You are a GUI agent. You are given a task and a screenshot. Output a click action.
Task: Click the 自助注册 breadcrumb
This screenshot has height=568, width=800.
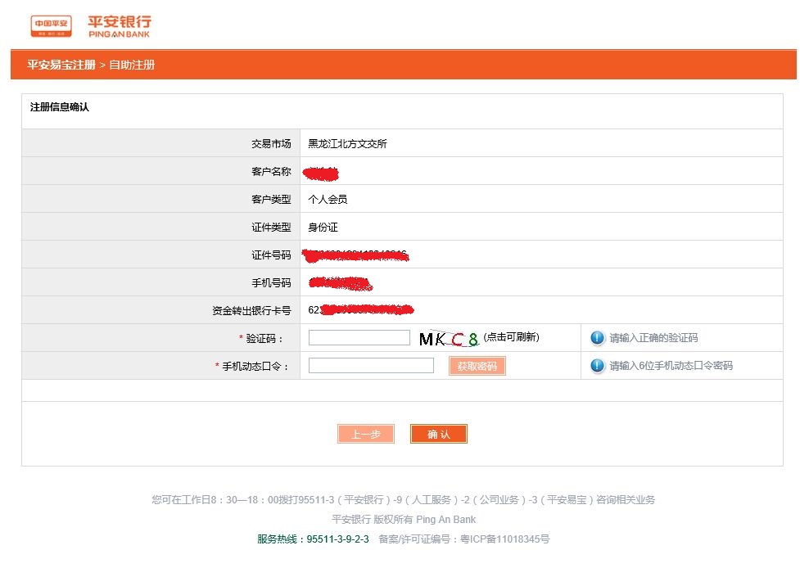coord(132,65)
